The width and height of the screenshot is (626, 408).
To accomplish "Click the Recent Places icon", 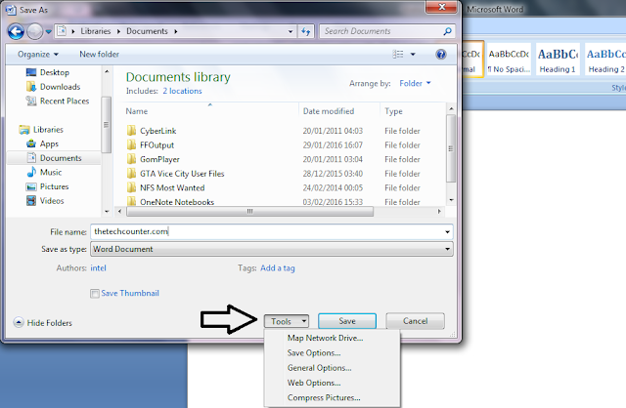I will pos(31,101).
